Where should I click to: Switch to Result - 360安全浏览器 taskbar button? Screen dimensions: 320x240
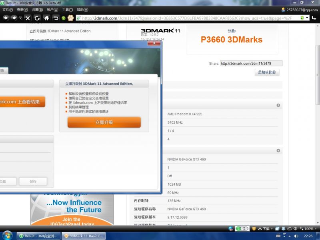[x=38, y=236]
